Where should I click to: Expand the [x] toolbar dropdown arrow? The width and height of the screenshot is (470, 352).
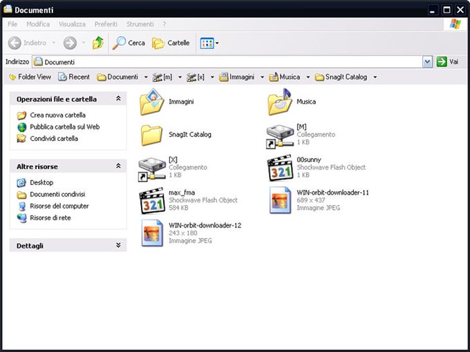[x=212, y=77]
